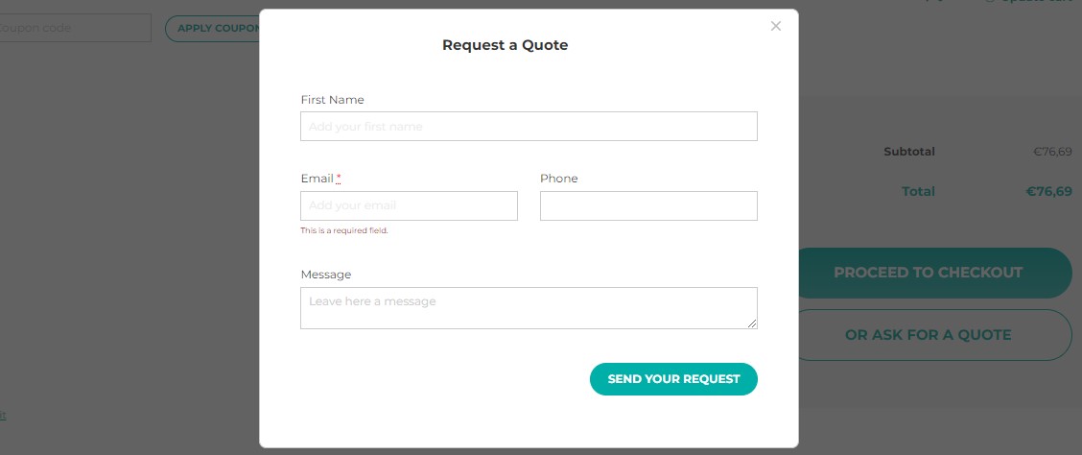Click the Phone field label
The width and height of the screenshot is (1082, 455).
coord(558,179)
